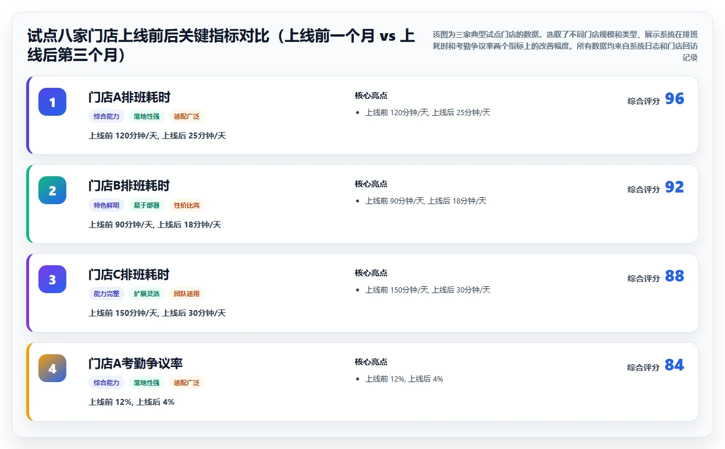Click bold summary 上线前 12%, 上线后 4%
Image resolution: width=725 pixels, height=449 pixels.
tap(132, 402)
